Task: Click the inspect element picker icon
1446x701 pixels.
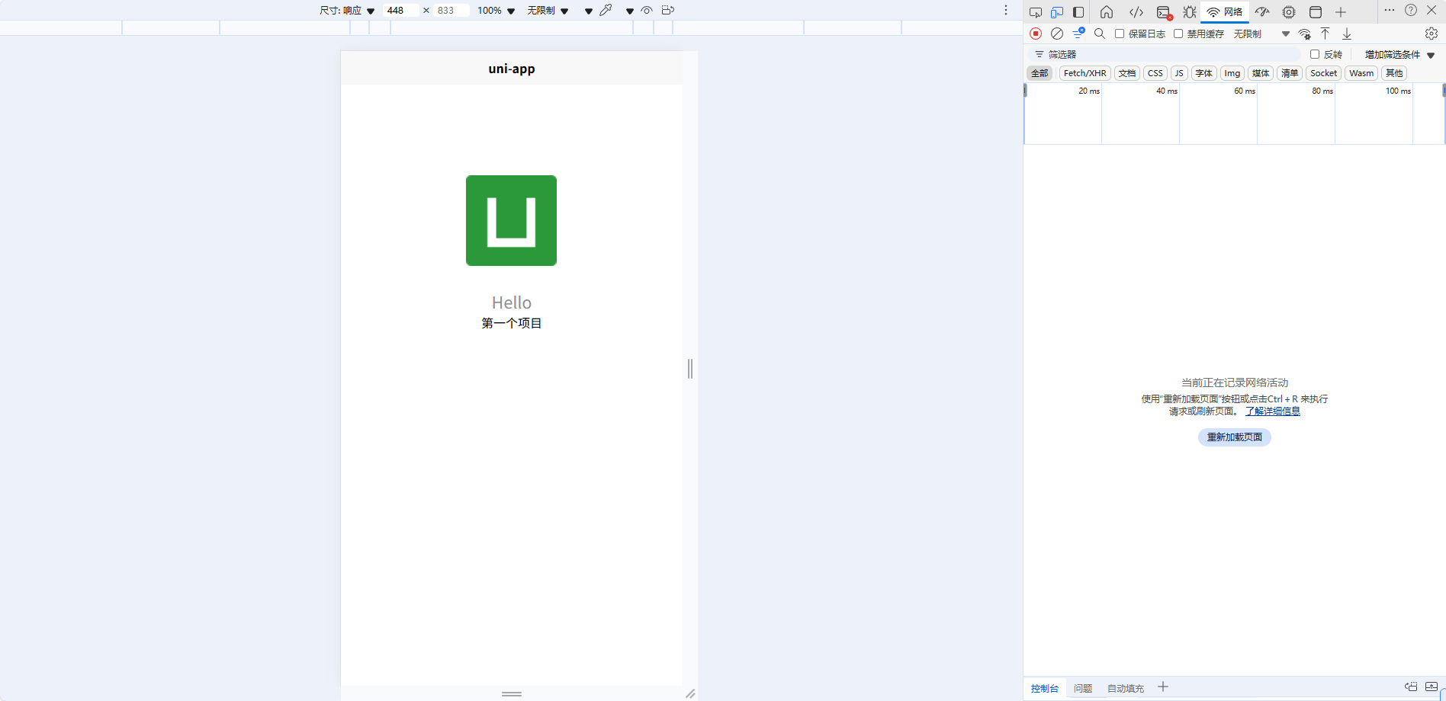Action: (x=1035, y=12)
